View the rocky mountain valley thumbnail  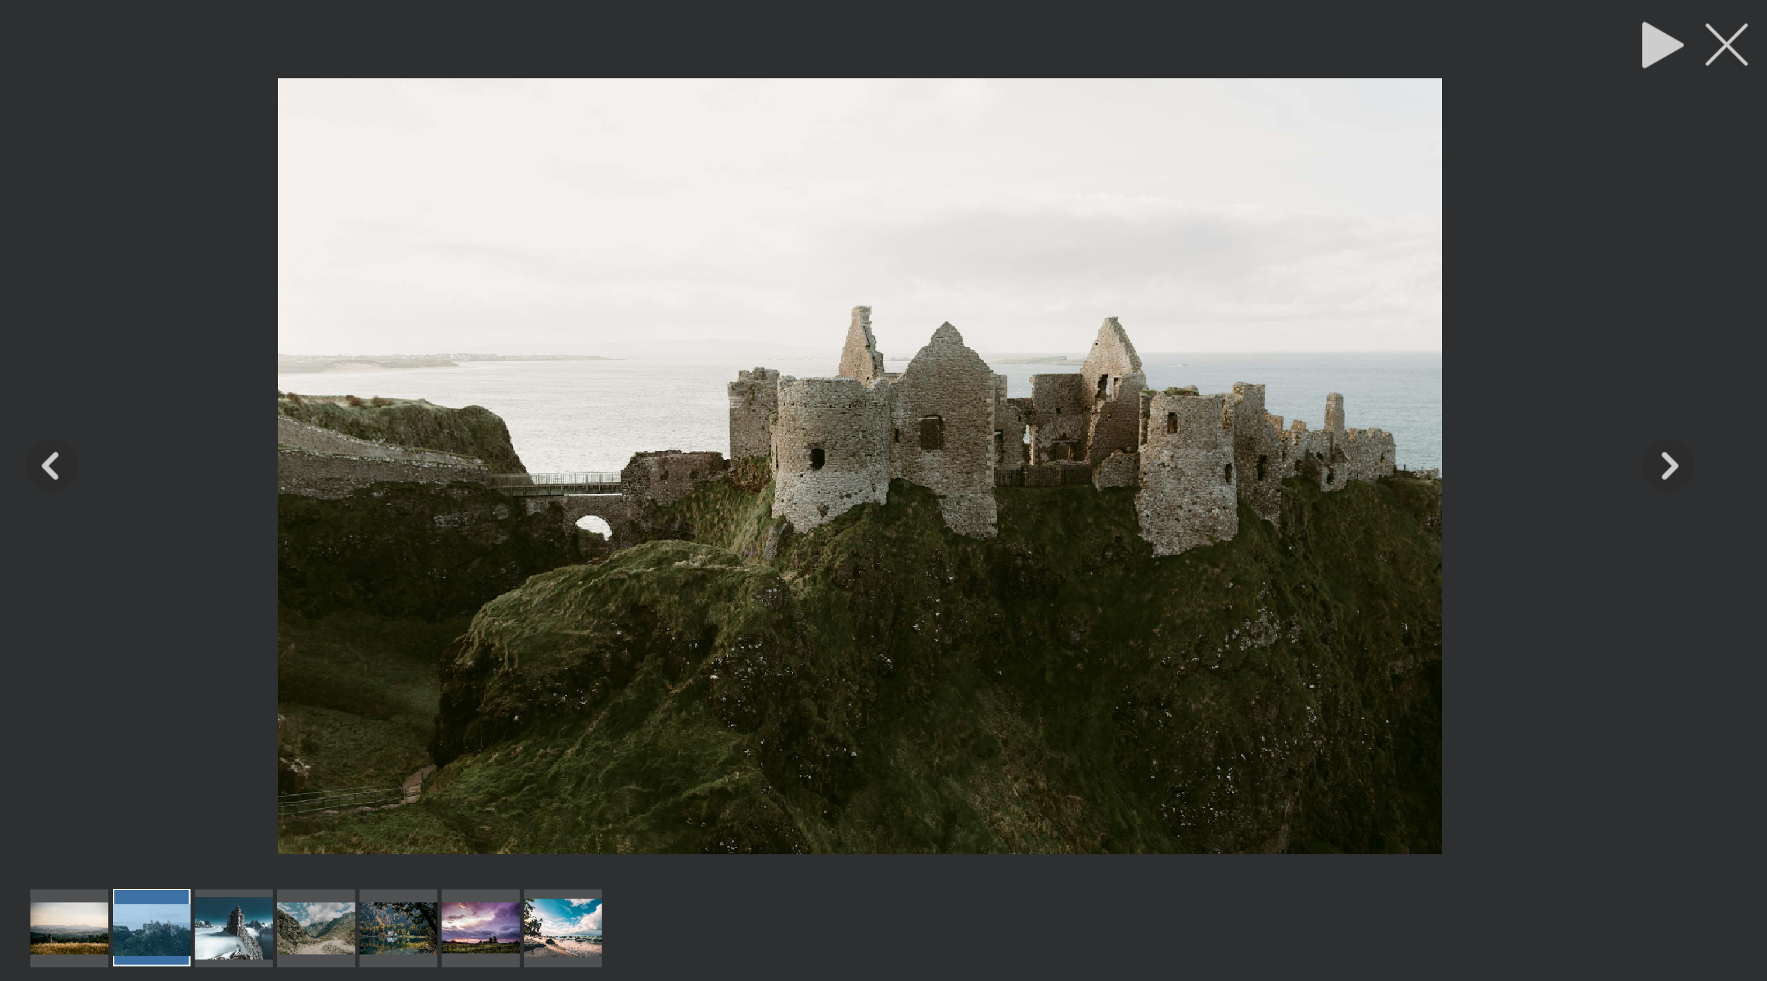pyautogui.click(x=316, y=928)
